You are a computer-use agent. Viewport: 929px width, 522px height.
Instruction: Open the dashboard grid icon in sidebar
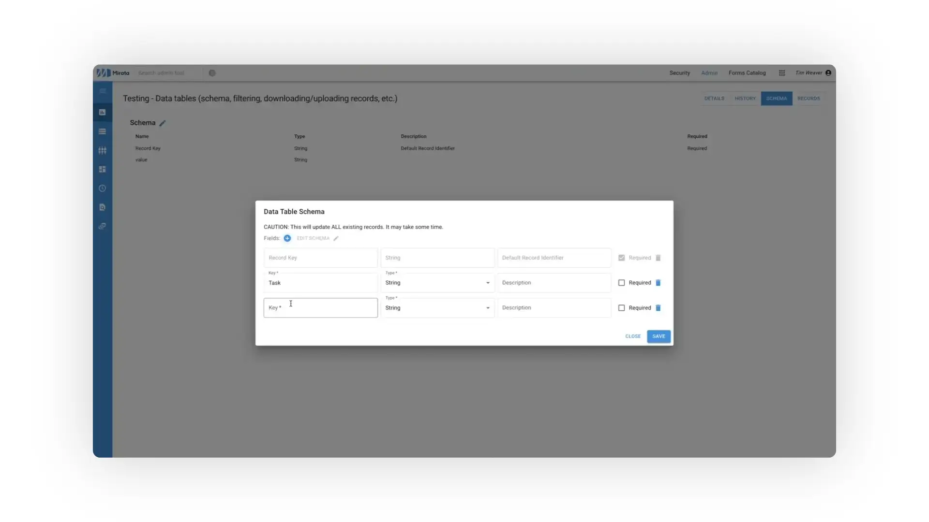pyautogui.click(x=102, y=169)
